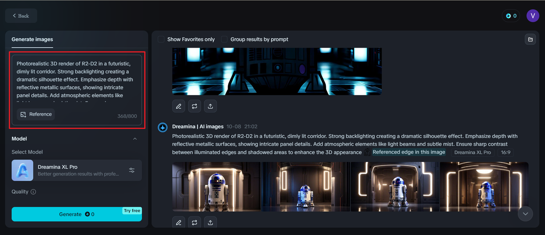Viewport: 545px width, 235px height.
Task: Go back using the Back button
Action: pyautogui.click(x=21, y=16)
